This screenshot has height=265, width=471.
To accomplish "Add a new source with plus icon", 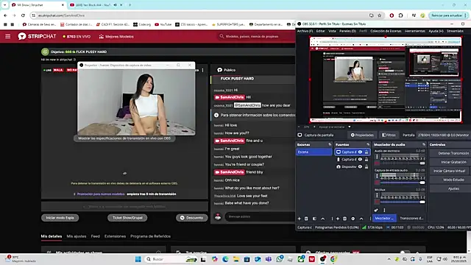I will click(x=338, y=219).
